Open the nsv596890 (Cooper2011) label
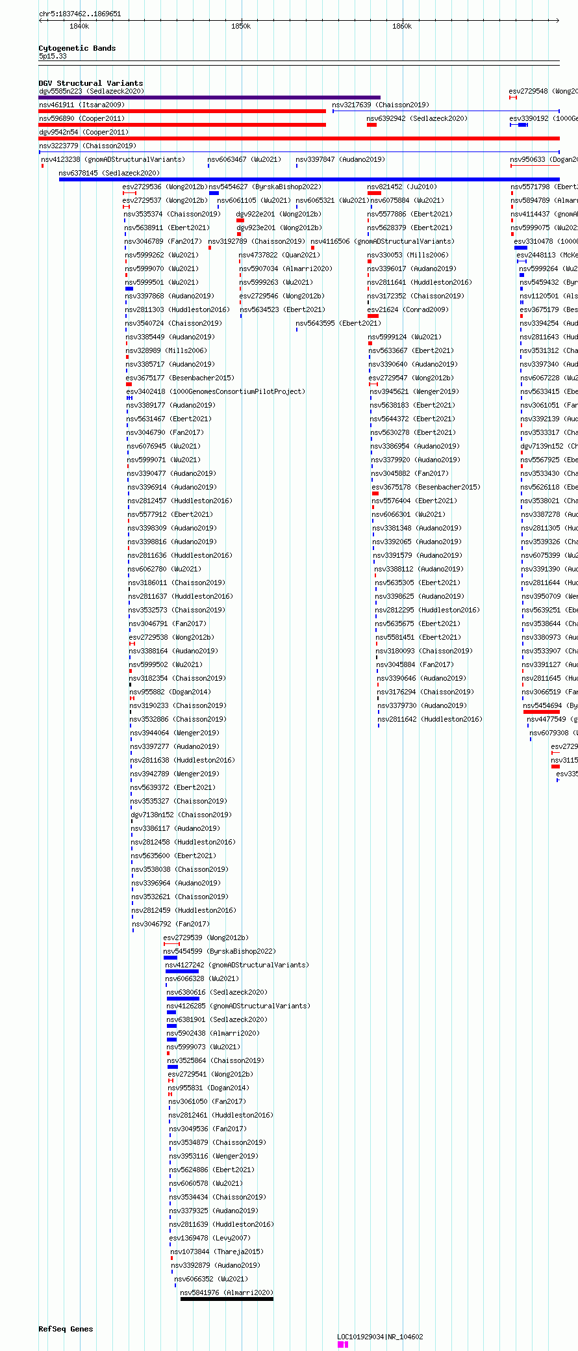The width and height of the screenshot is (578, 1351). [82, 118]
